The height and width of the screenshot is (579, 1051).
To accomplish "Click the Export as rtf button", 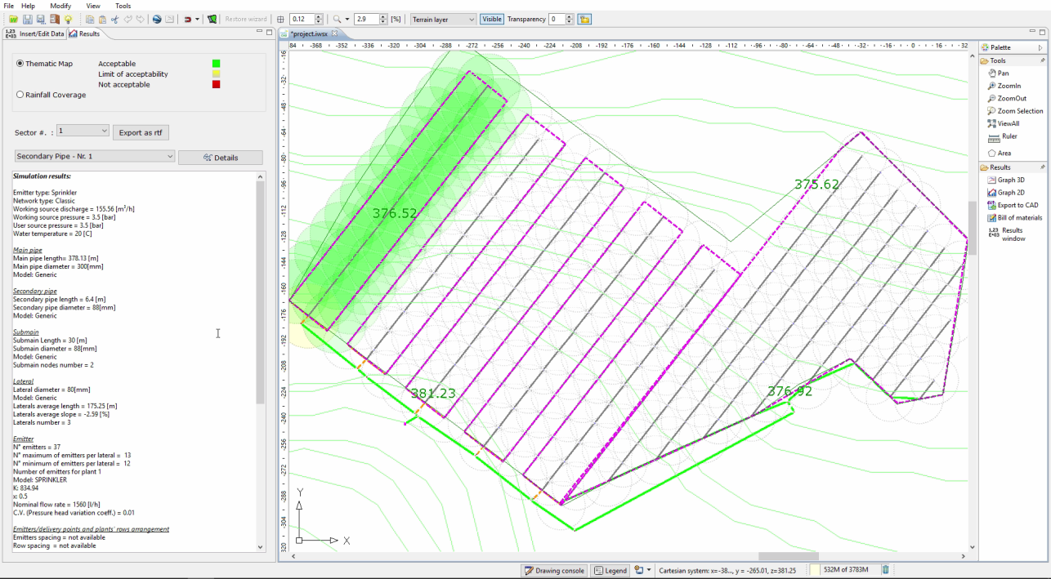I will [141, 132].
